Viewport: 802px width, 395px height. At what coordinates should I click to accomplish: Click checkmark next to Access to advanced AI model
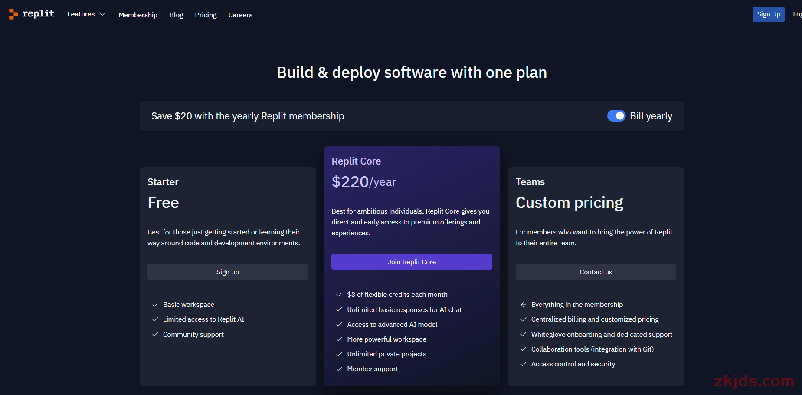pyautogui.click(x=339, y=324)
